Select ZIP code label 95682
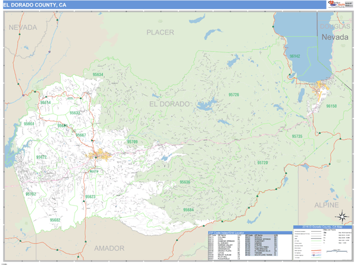This screenshot has width=357, height=265. [55, 220]
